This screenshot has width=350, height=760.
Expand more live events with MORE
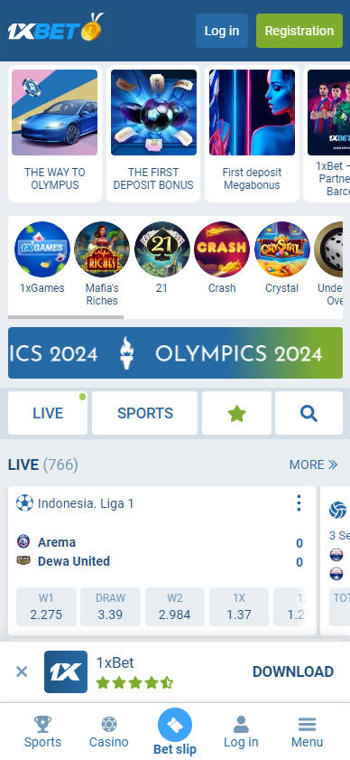[x=313, y=464]
